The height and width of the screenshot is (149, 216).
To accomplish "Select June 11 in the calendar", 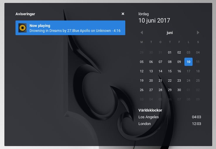I will point(198,62).
